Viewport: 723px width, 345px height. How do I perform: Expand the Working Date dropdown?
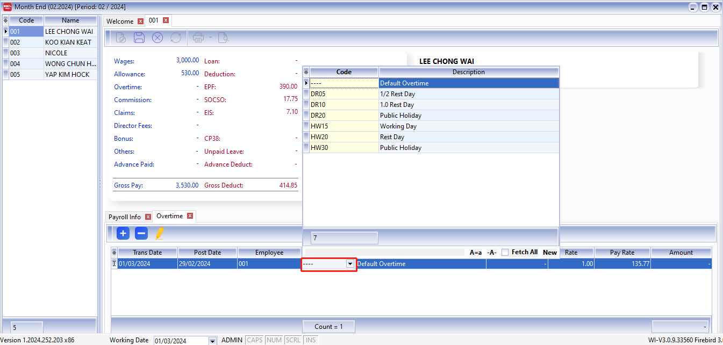[212, 341]
